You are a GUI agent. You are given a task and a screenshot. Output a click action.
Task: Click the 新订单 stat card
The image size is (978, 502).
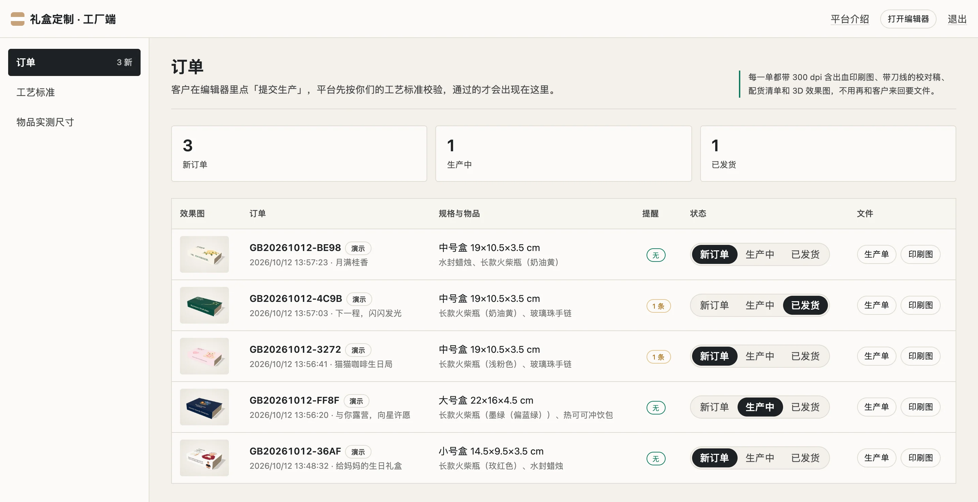tap(299, 154)
